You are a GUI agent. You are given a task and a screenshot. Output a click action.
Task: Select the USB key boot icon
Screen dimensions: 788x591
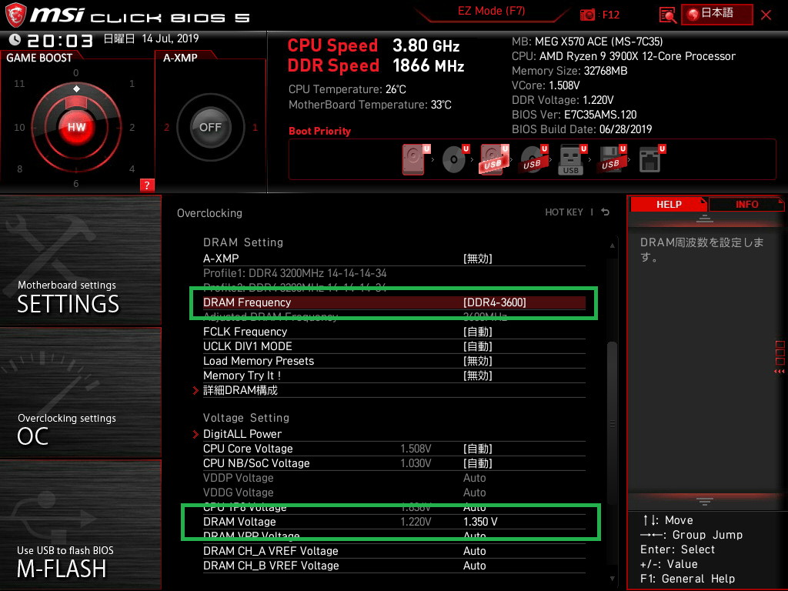(573, 160)
